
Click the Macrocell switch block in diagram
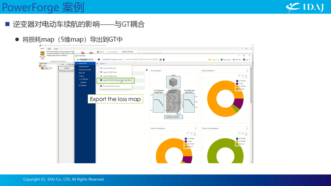coord(172,103)
